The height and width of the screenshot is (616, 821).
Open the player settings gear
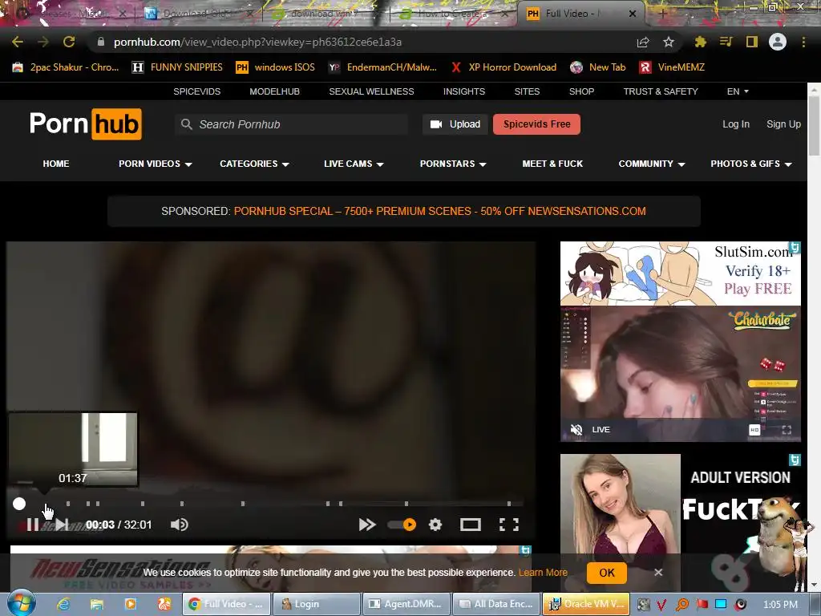coord(435,525)
